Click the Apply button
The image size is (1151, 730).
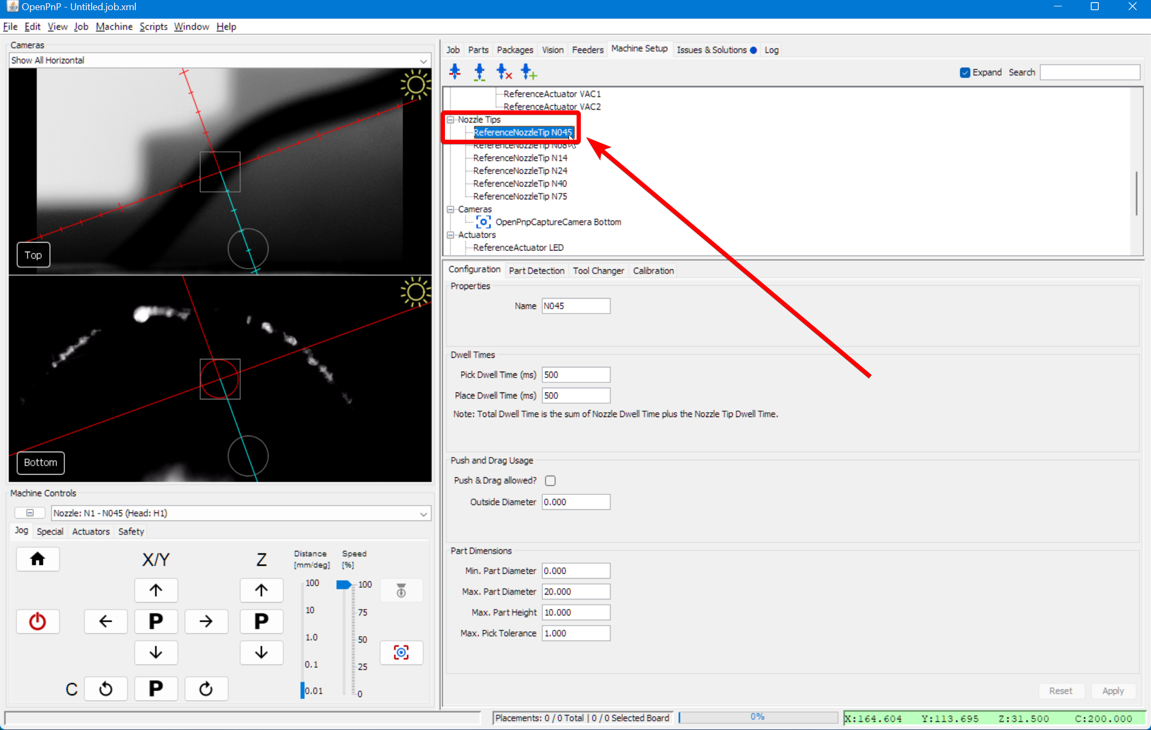[x=1113, y=691]
